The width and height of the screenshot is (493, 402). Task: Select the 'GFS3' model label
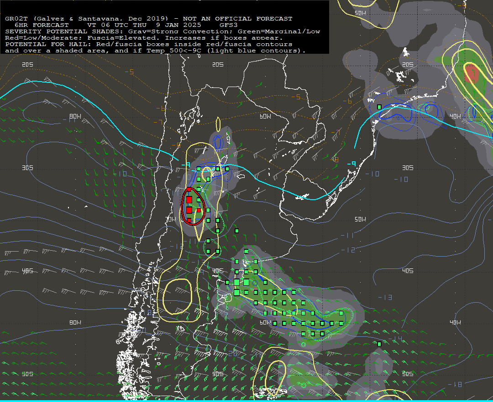(x=229, y=25)
